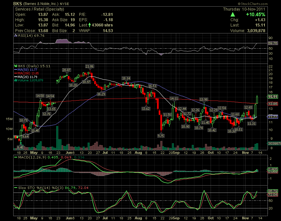Click the MA(200) 13.85 legend entry
281x221 pixels.
click(x=26, y=73)
